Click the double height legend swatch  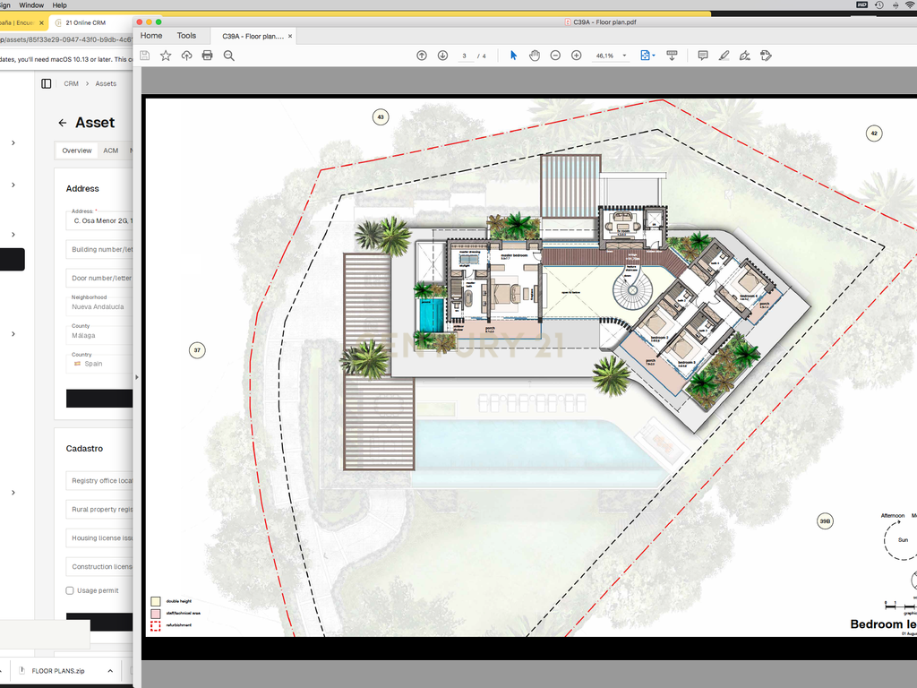[x=156, y=601]
